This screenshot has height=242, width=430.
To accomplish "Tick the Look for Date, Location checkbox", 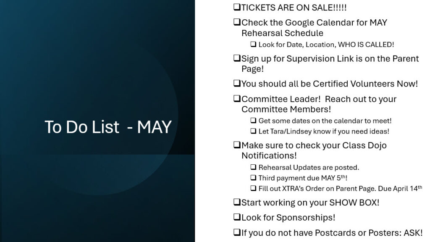I will (x=253, y=44).
